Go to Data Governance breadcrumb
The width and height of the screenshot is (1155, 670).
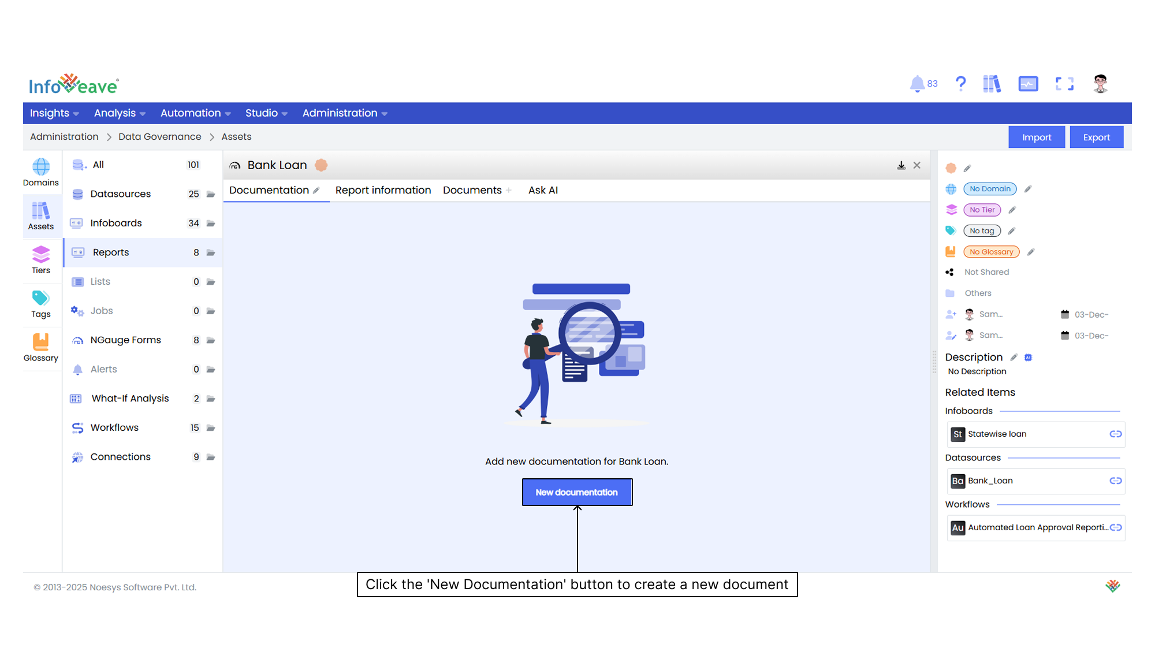pos(160,137)
